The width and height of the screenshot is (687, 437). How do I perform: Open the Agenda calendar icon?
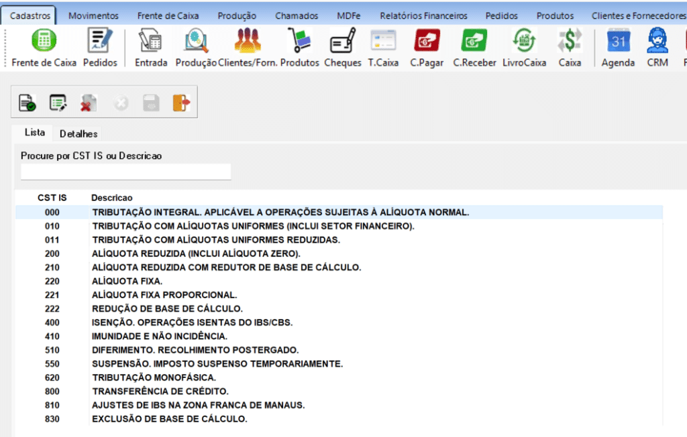(x=618, y=42)
